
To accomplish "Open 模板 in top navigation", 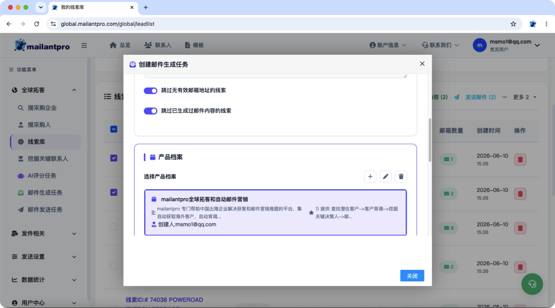I will coord(194,45).
